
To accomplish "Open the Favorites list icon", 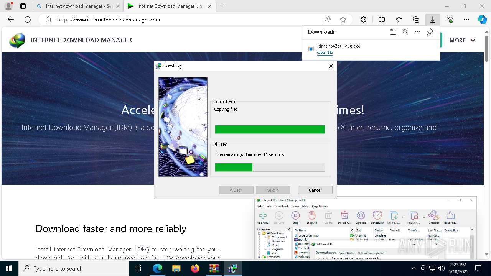I will click(x=399, y=20).
